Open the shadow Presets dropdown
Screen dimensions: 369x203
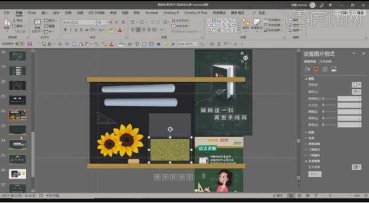click(356, 85)
